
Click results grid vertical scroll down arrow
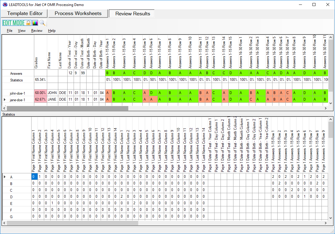tap(330, 103)
